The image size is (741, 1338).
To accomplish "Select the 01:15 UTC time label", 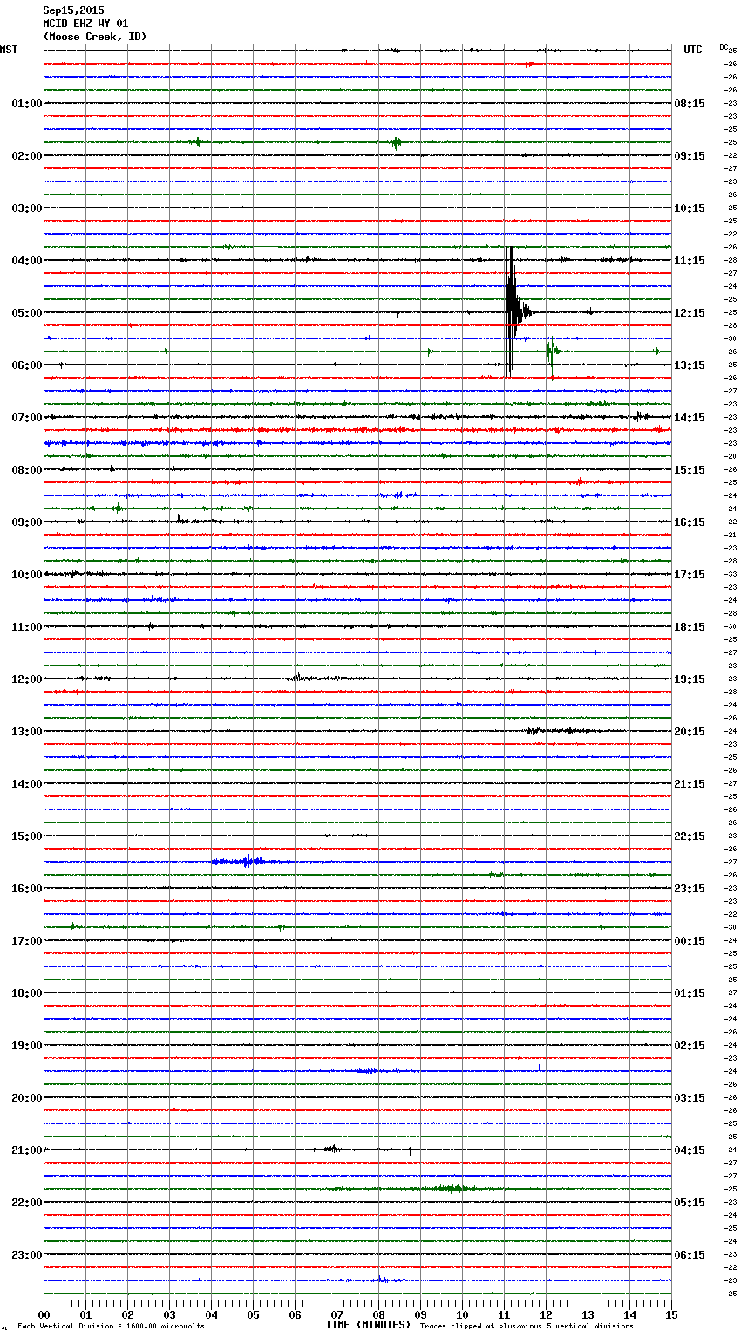I will pyautogui.click(x=690, y=993).
